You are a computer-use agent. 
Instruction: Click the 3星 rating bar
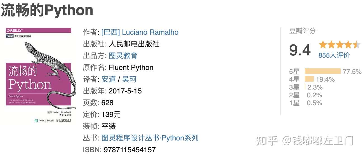click(305, 87)
